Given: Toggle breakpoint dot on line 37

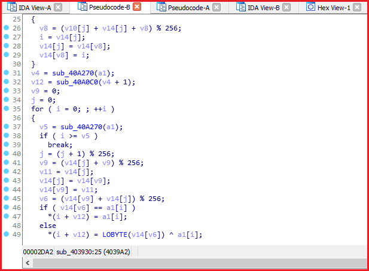Looking at the screenshot, I should click(7, 126).
